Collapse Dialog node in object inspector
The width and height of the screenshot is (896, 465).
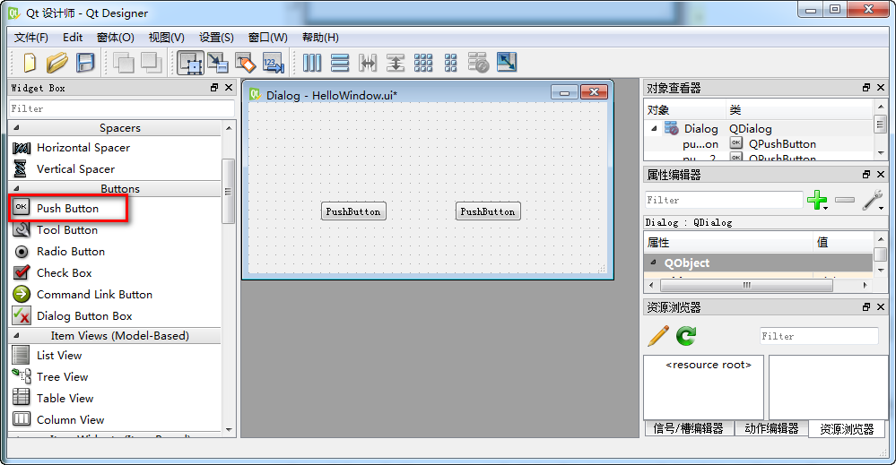click(654, 128)
